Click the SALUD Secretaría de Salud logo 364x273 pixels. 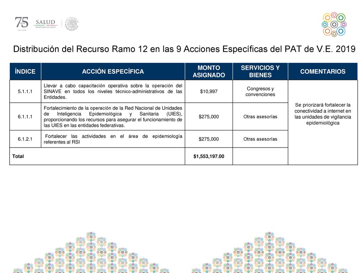point(45,24)
